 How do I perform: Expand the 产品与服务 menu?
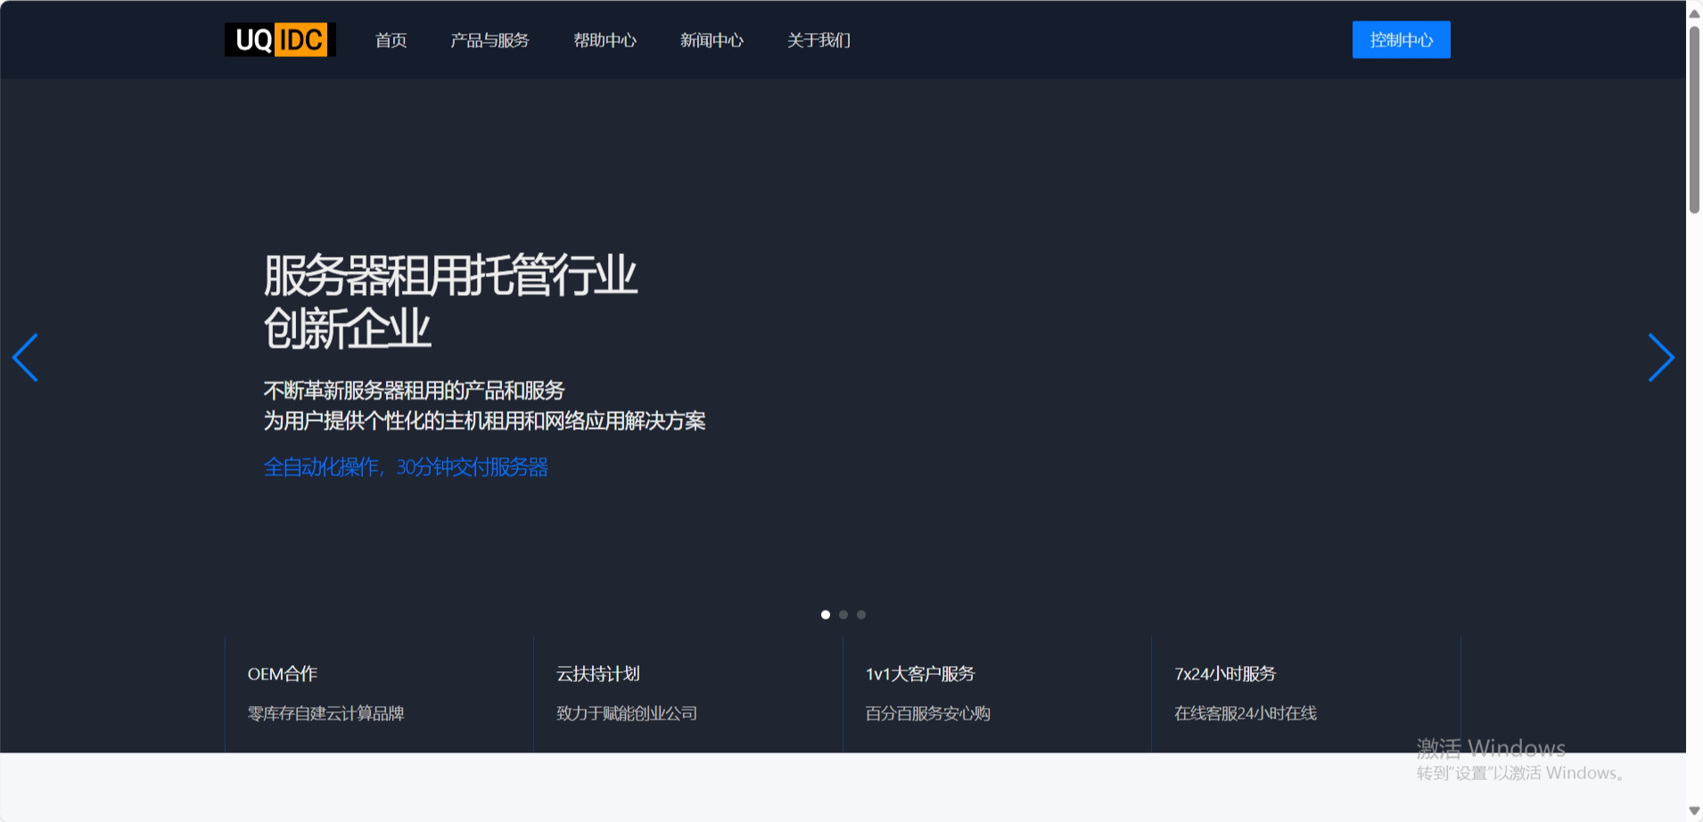[x=490, y=40]
